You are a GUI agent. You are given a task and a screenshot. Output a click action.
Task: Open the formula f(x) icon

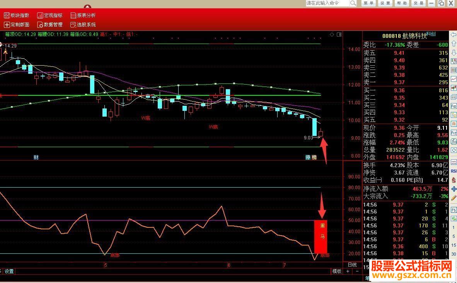coord(454,142)
